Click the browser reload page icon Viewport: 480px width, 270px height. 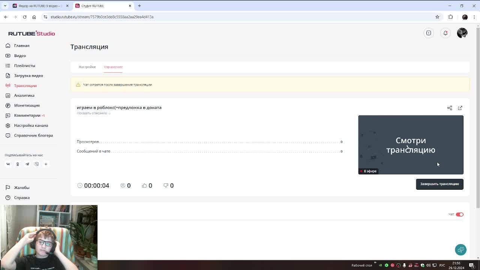25,17
